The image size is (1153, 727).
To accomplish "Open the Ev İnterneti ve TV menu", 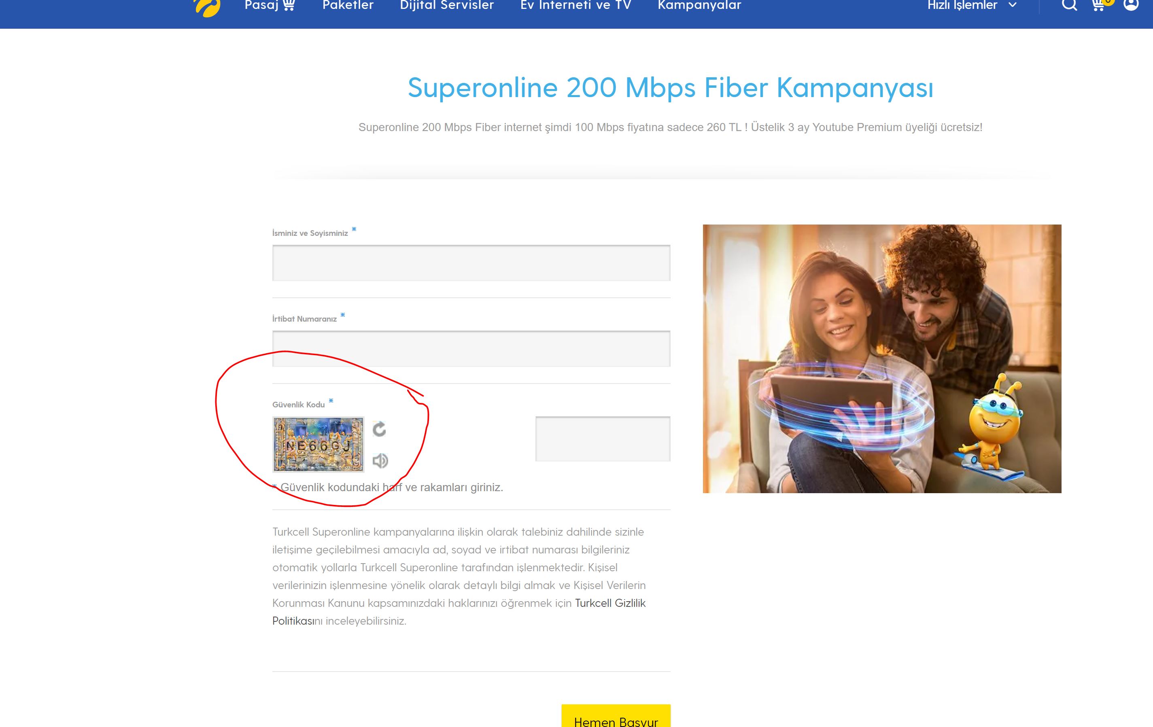I will click(x=575, y=5).
